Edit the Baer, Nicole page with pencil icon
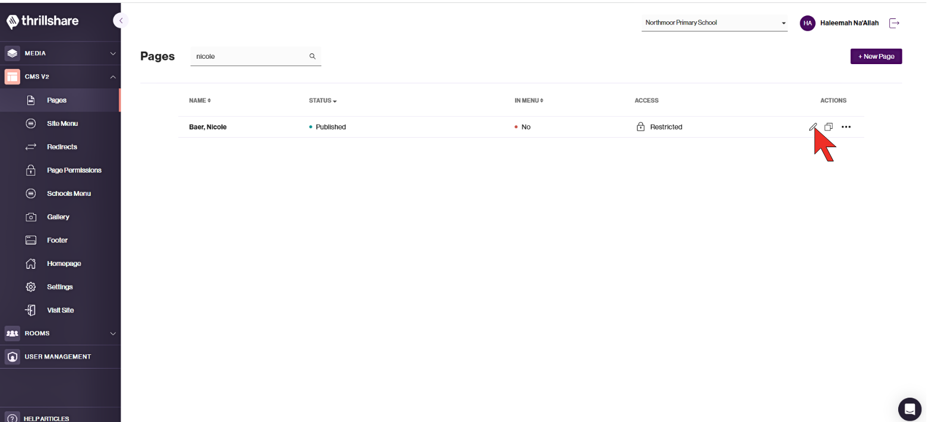 (x=813, y=127)
